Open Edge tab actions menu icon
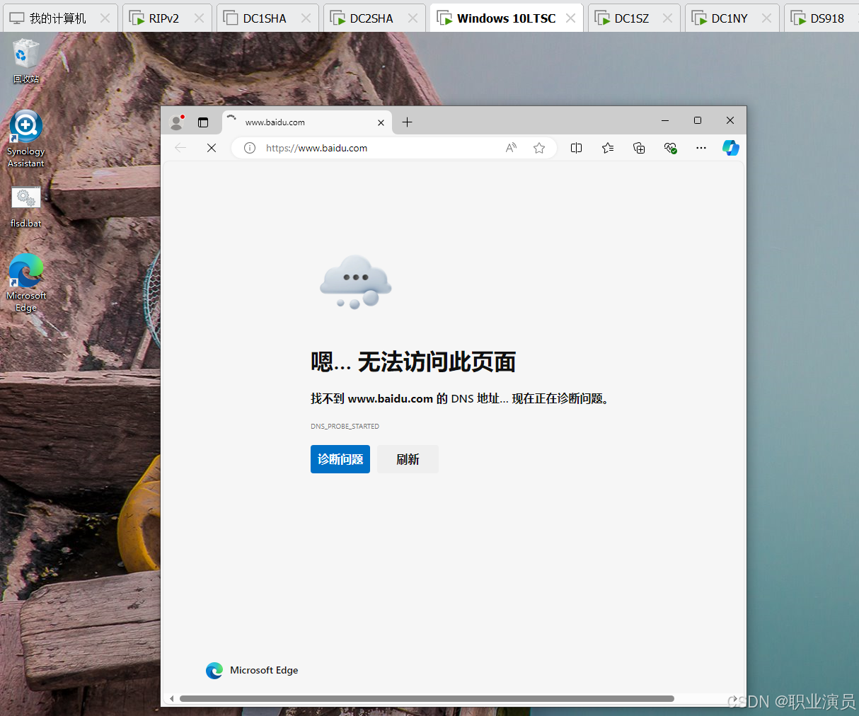859x716 pixels. 203,122
